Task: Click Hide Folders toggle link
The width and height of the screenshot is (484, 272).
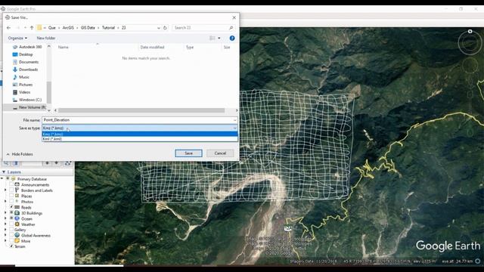Action: (20, 154)
